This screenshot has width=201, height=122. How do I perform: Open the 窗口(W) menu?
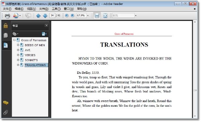(x=69, y=9)
